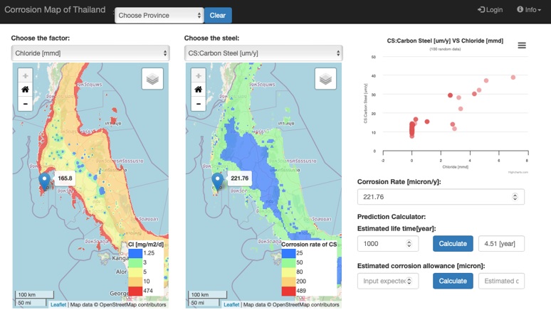551x310 pixels.
Task: Reset Chloride map to home view
Action: pyautogui.click(x=26, y=90)
